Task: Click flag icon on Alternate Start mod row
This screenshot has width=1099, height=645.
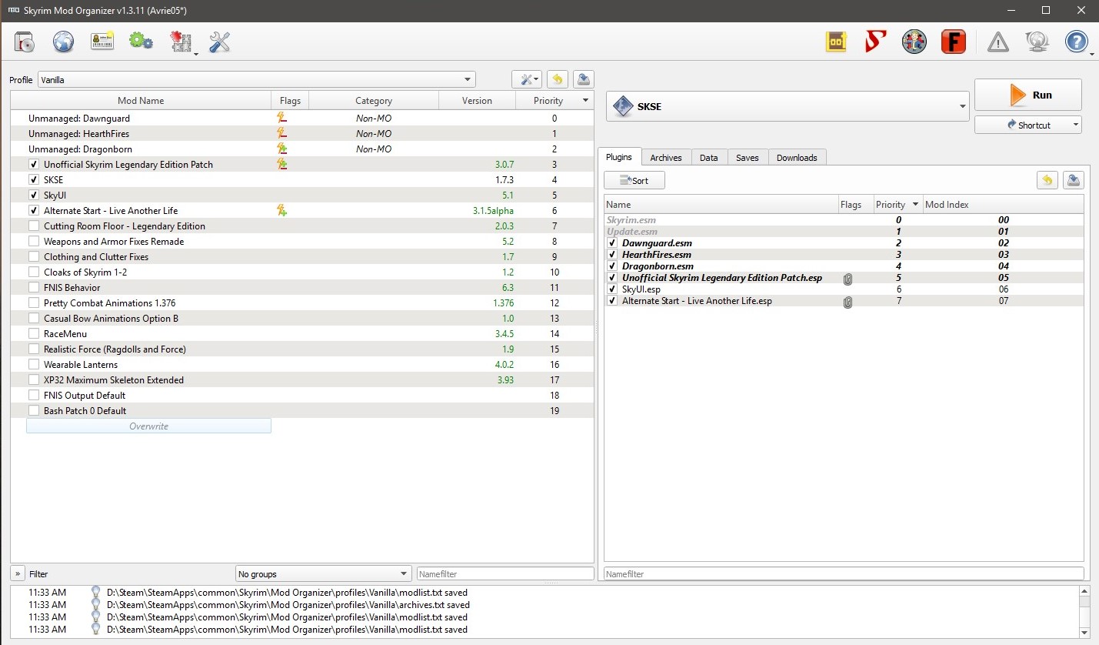Action: [x=282, y=211]
